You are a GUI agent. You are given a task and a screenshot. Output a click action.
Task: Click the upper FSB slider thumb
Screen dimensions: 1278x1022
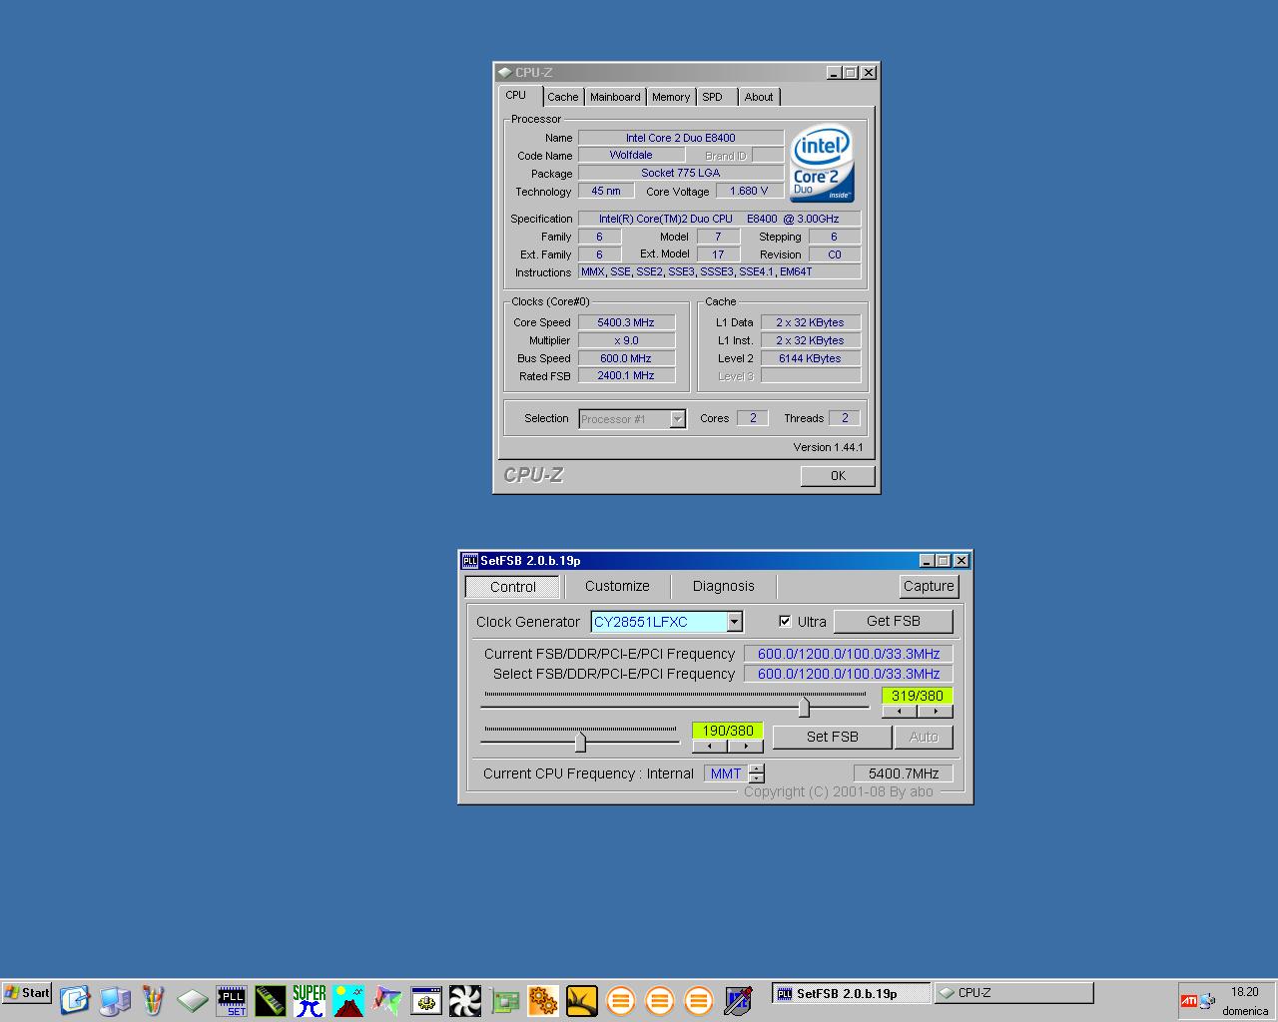(804, 708)
